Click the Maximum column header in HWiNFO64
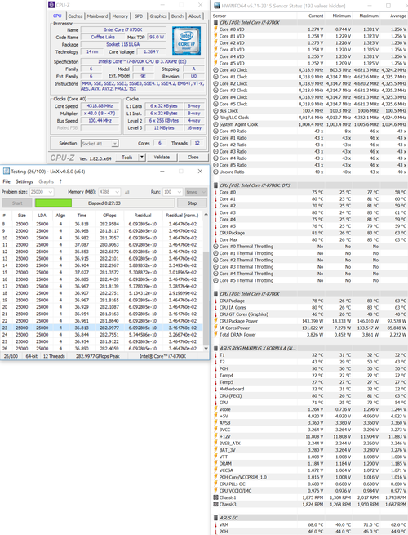 (x=369, y=16)
